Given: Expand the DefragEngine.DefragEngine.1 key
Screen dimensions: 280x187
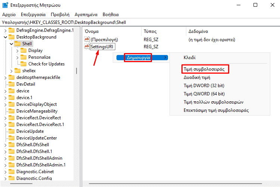Looking at the screenshot, I should (x=5, y=31).
